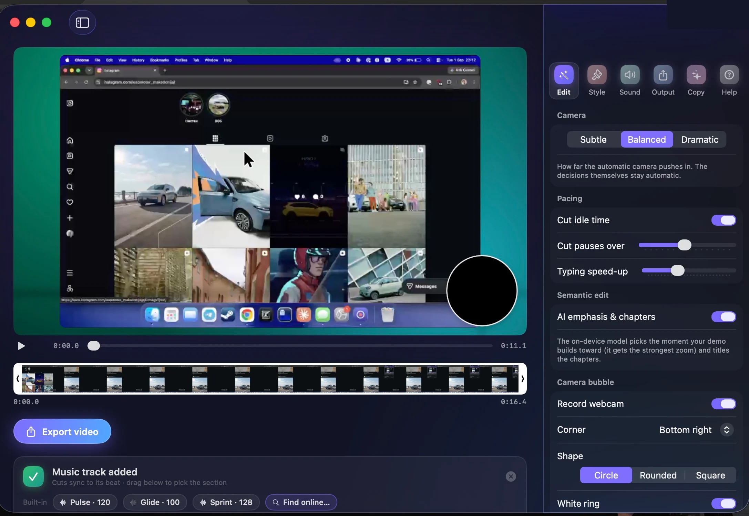Click the right trim handle of timeline
749x516 pixels.
point(522,379)
